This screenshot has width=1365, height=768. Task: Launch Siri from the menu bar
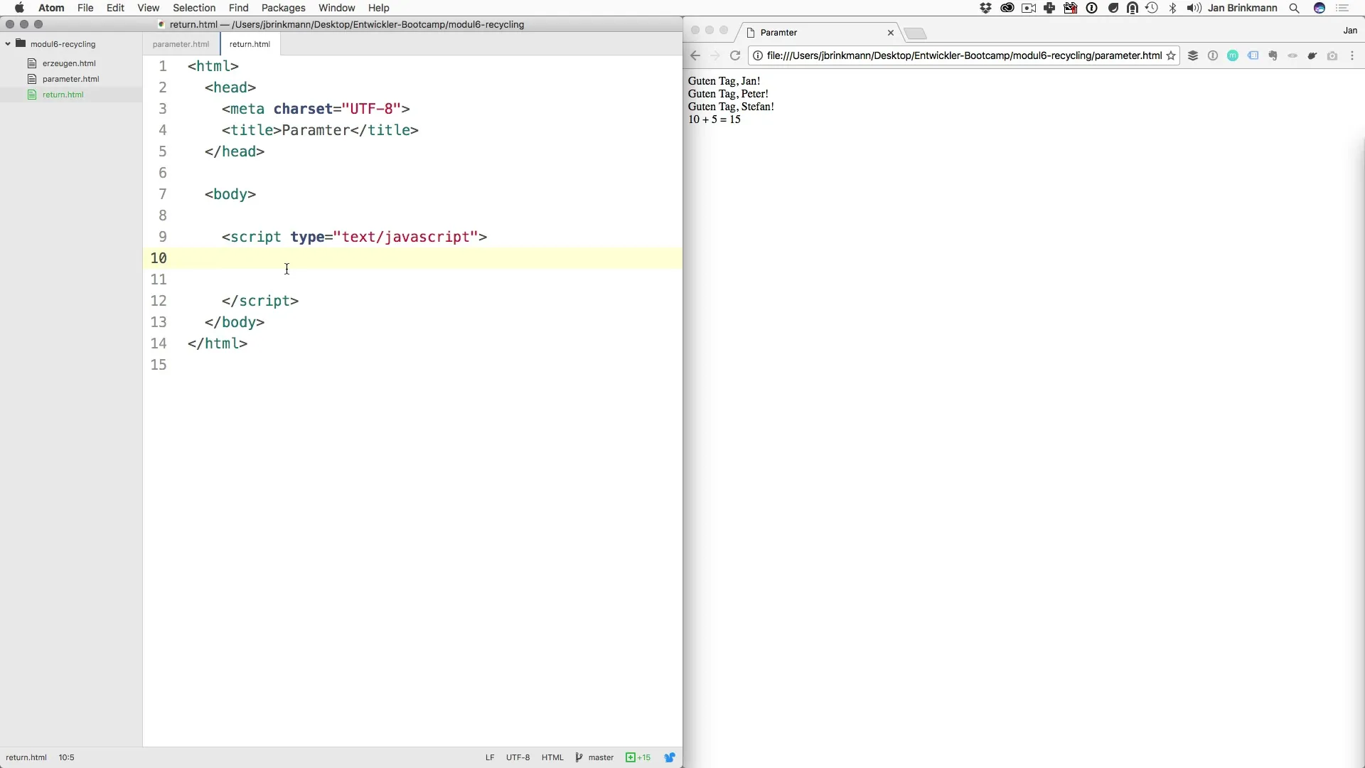1319,8
